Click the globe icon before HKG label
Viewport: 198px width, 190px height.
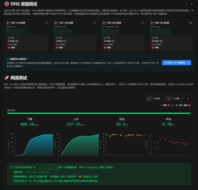(176, 105)
